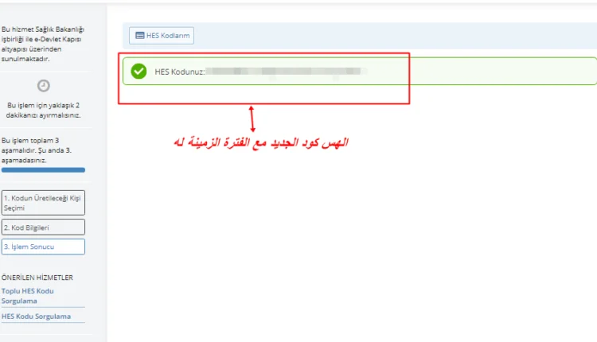
Task: Select step 1 Kodun Üretileceği Kişi Seçimi
Action: coord(43,203)
